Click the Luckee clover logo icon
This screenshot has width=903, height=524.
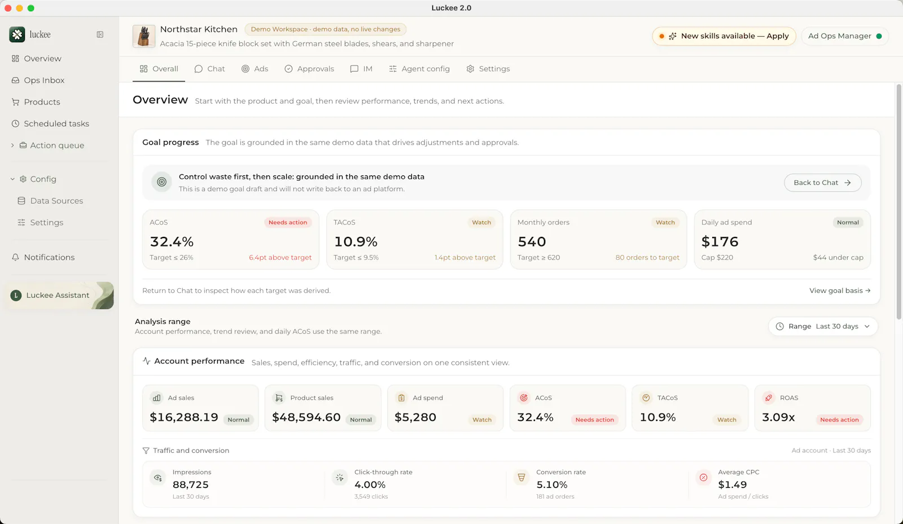click(17, 34)
